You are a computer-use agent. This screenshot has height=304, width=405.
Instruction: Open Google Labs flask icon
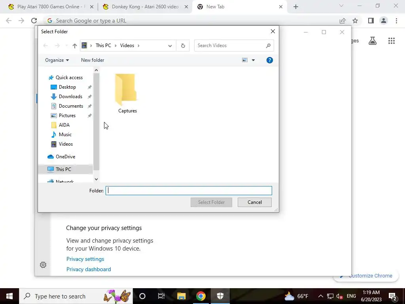(373, 41)
